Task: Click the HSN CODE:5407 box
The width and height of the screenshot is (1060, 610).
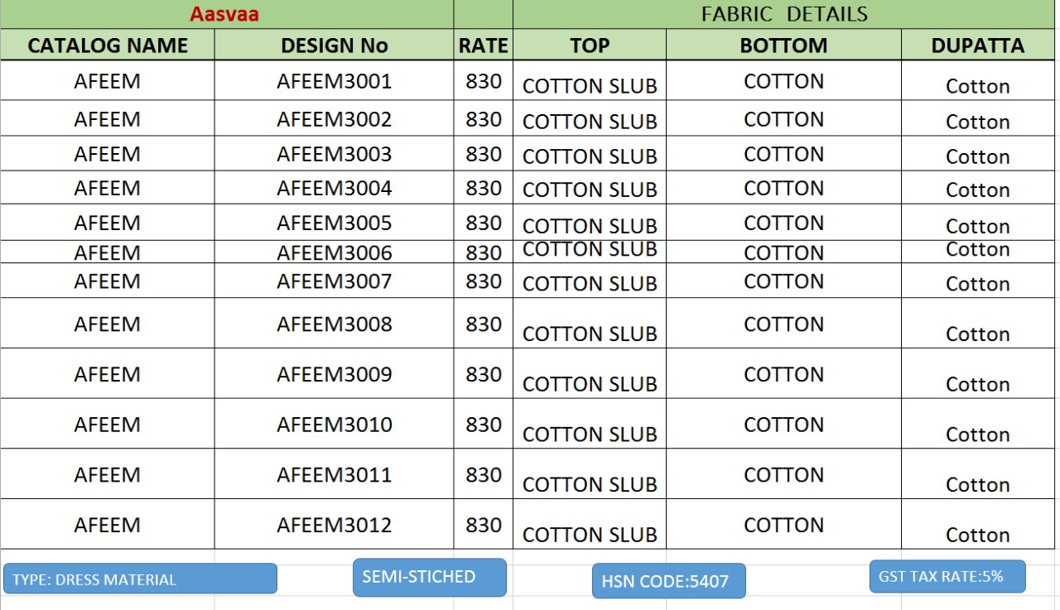Action: click(668, 581)
